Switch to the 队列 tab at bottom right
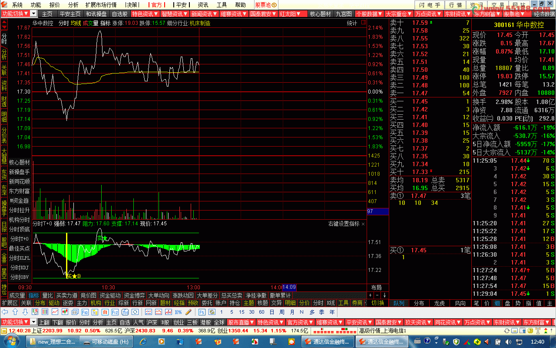 (x=399, y=303)
